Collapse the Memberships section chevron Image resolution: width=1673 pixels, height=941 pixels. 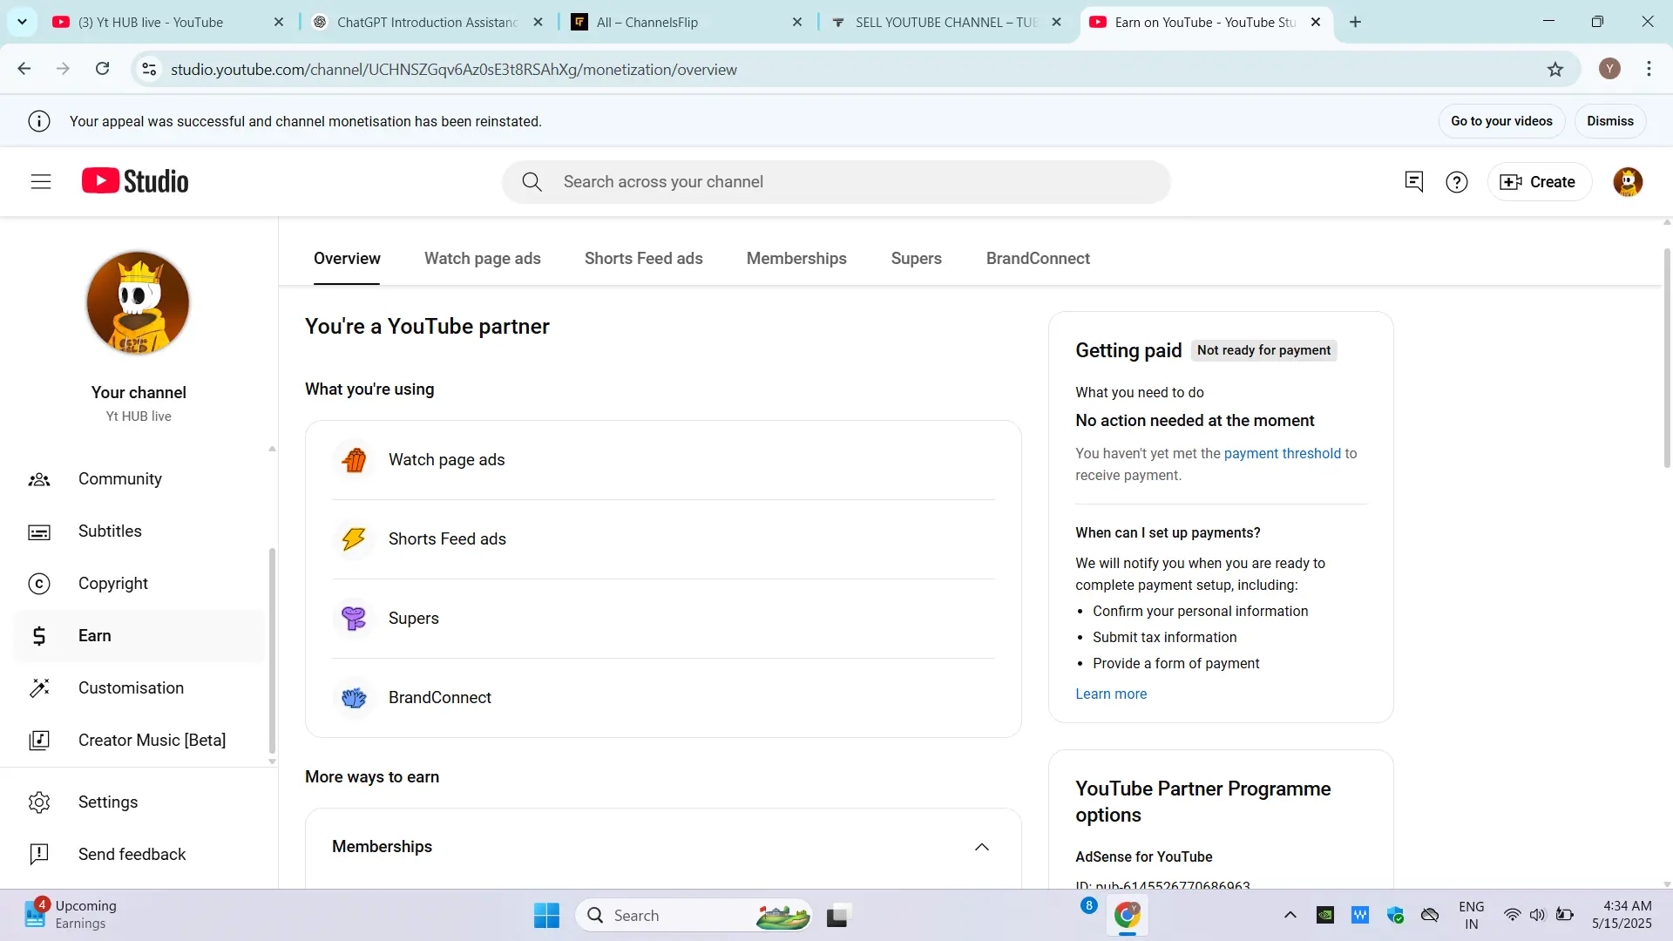[x=982, y=847]
